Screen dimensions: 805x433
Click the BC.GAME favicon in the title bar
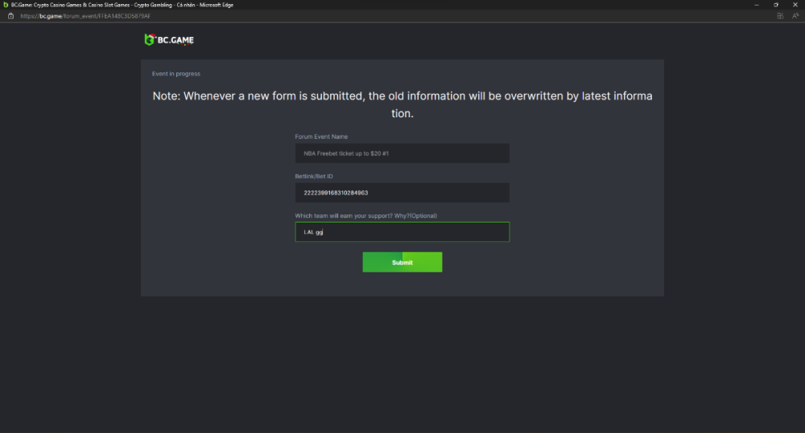tap(6, 5)
